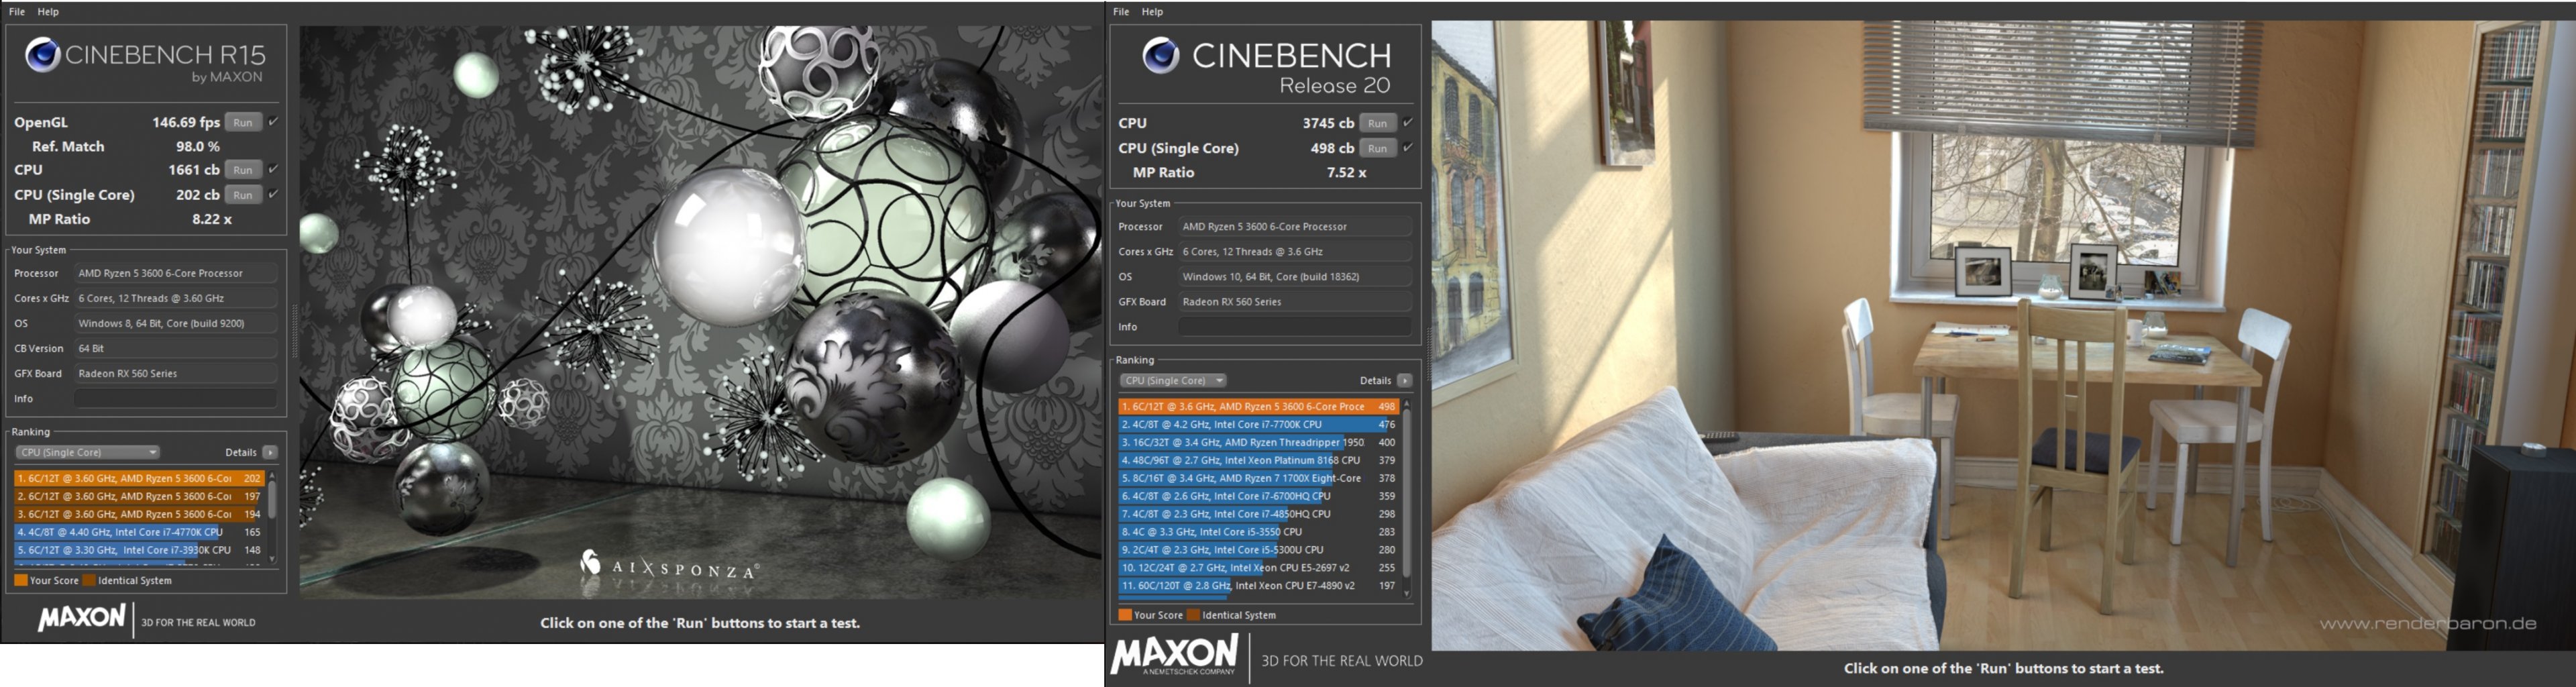Select Intel Core i5-5300U row in R20
This screenshot has width=2576, height=687.
(x=1258, y=550)
